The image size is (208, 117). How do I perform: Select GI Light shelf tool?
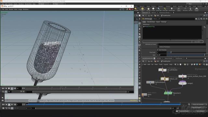click(x=153, y=9)
